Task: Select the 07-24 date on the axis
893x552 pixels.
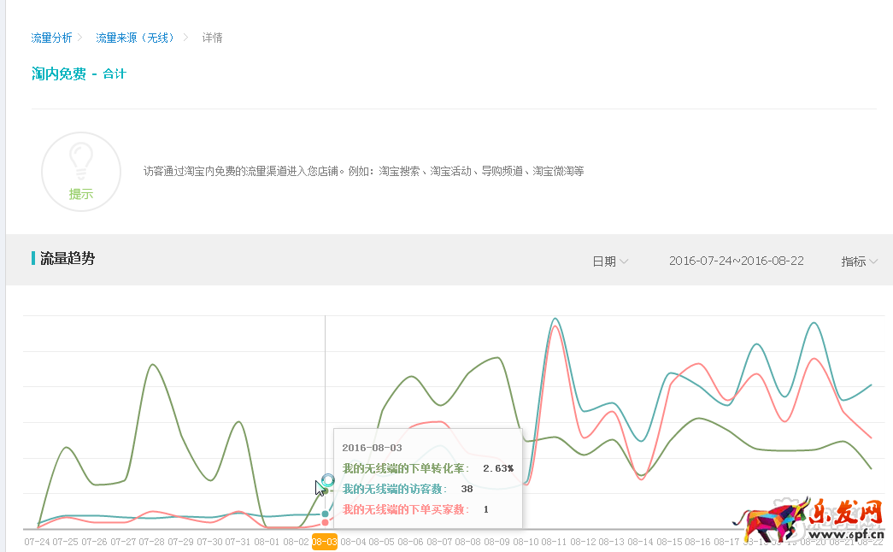Action: point(37,542)
